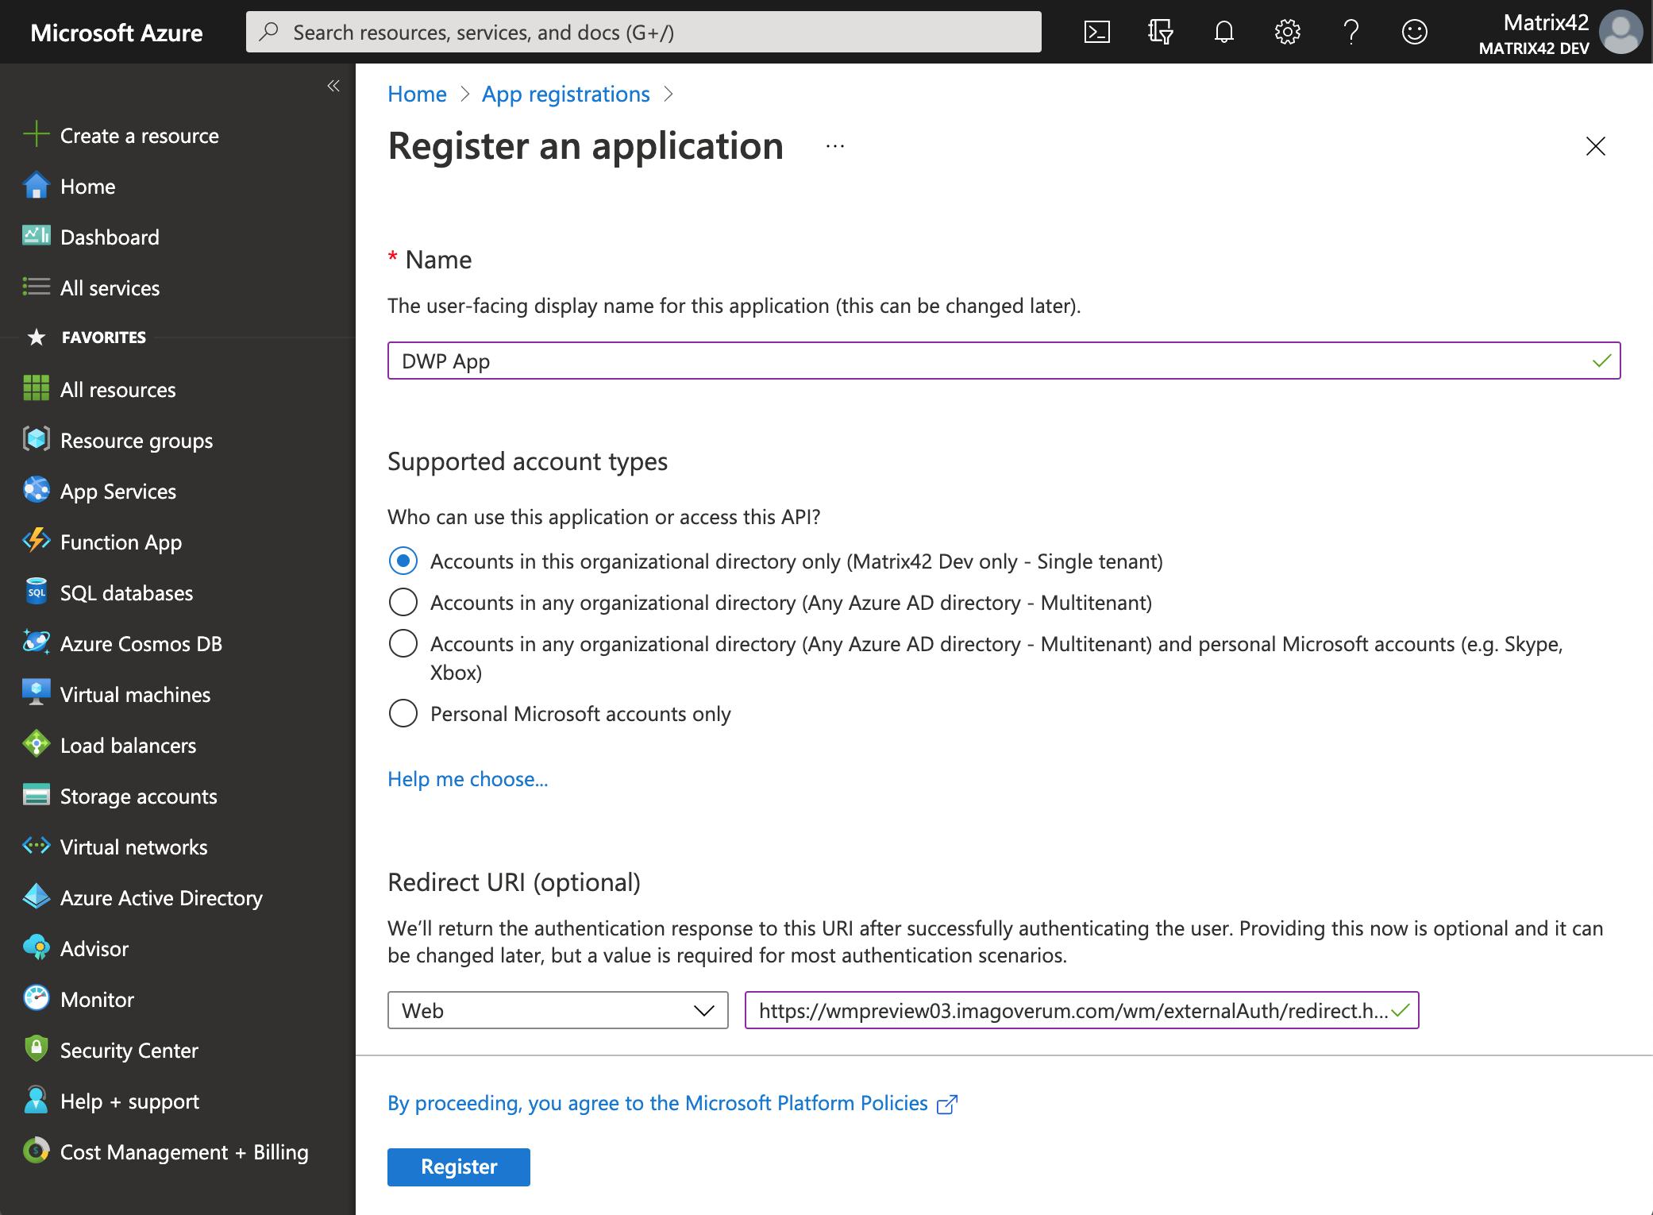Open the feedback smiley icon
The height and width of the screenshot is (1215, 1653).
click(x=1414, y=32)
